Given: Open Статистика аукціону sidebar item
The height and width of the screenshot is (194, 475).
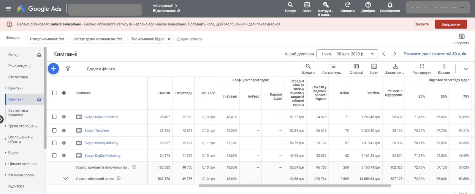Looking at the screenshot, I should 18,113.
